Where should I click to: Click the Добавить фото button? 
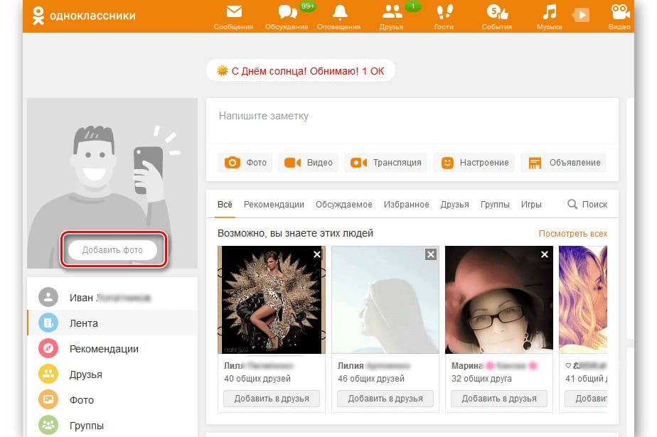(112, 250)
